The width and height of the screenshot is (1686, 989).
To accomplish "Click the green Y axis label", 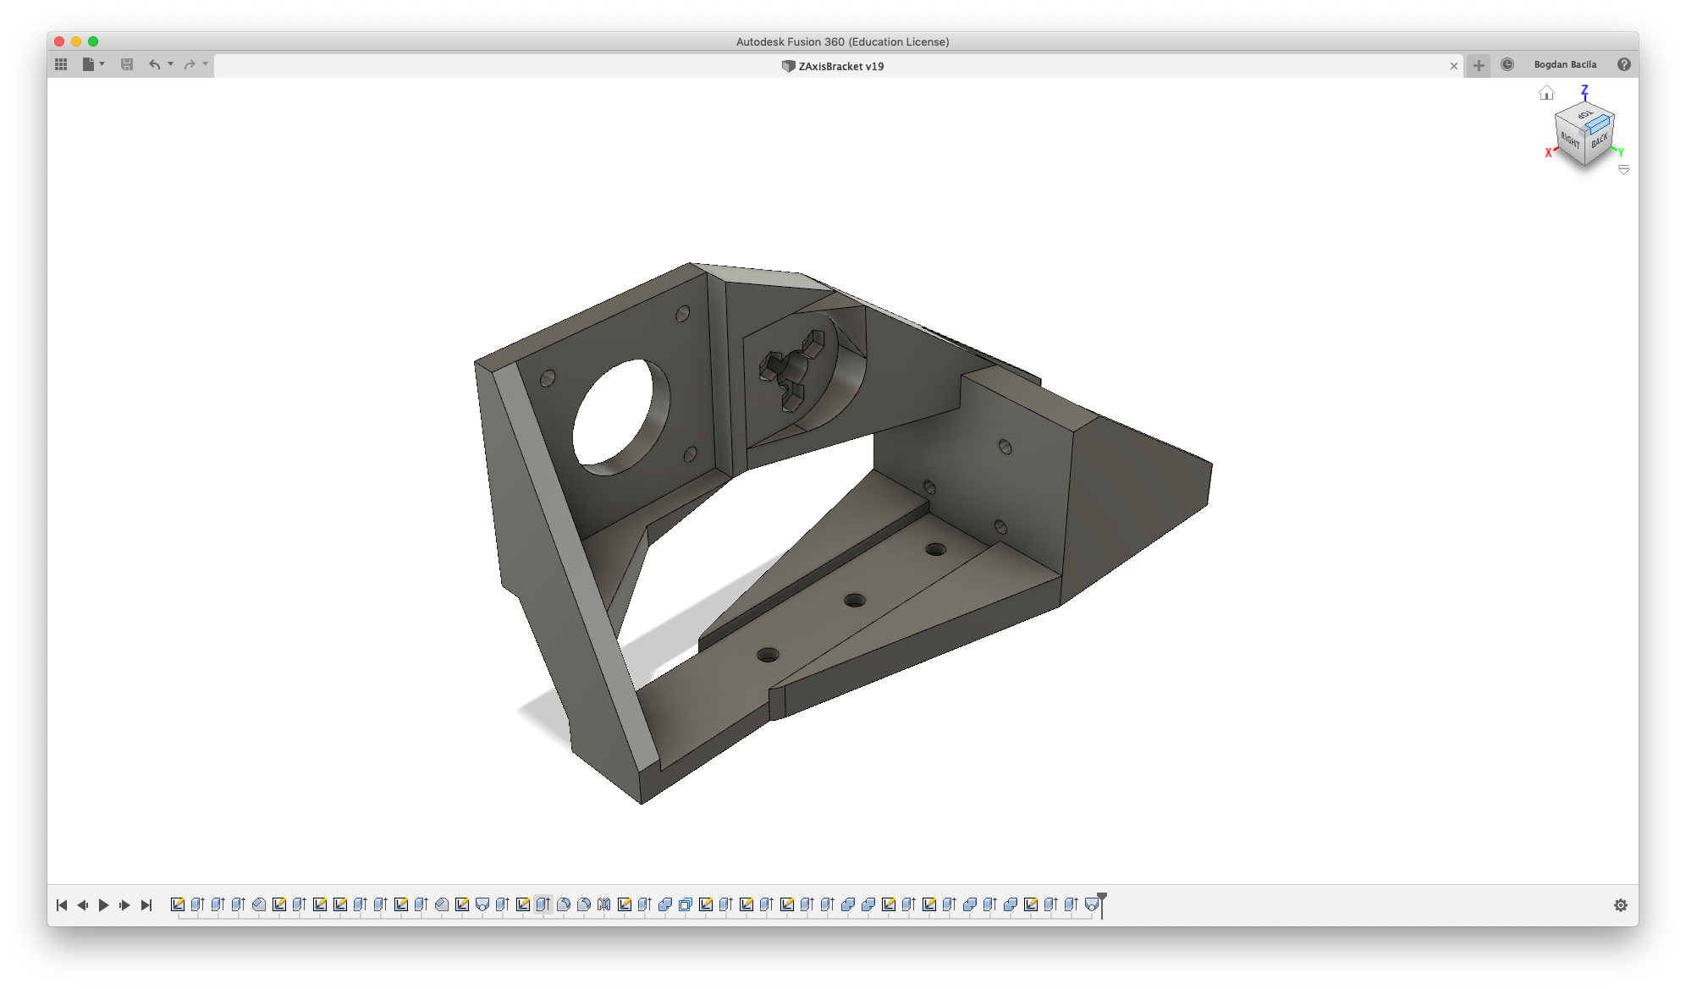I will (x=1621, y=153).
